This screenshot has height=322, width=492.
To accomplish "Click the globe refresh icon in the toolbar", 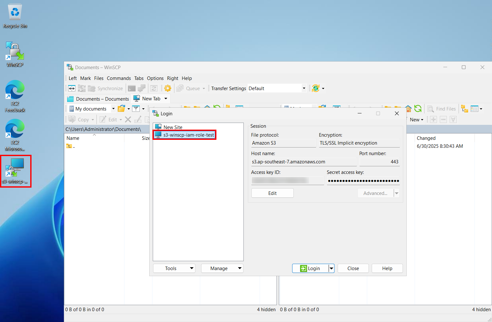I will [316, 88].
